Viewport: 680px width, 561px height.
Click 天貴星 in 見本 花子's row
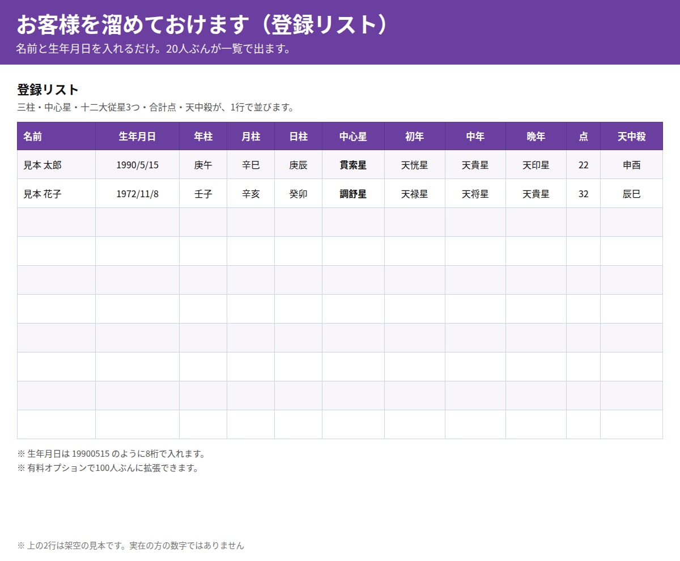(x=535, y=194)
